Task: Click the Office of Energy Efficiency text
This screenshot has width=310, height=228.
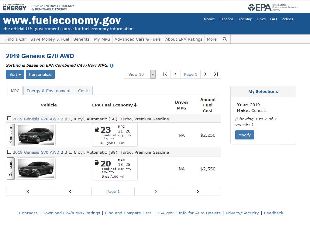Action: pos(53,8)
